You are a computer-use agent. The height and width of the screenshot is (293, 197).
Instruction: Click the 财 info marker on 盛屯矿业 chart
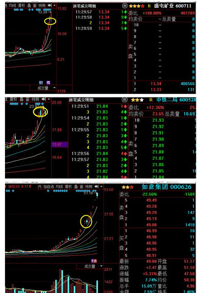coord(41,82)
